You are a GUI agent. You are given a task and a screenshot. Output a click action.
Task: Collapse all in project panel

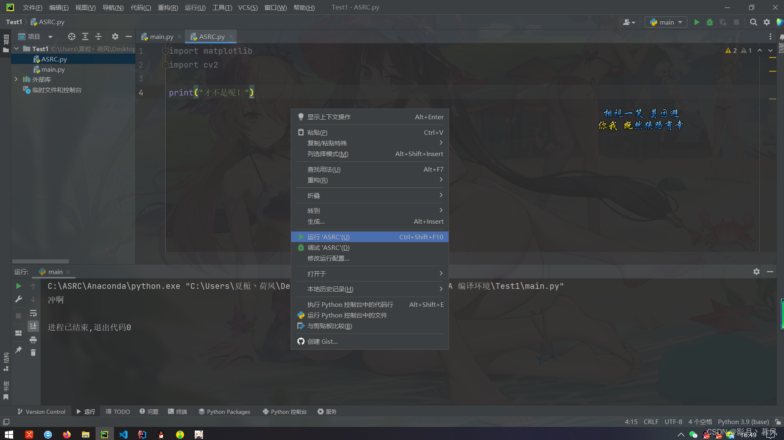point(98,36)
